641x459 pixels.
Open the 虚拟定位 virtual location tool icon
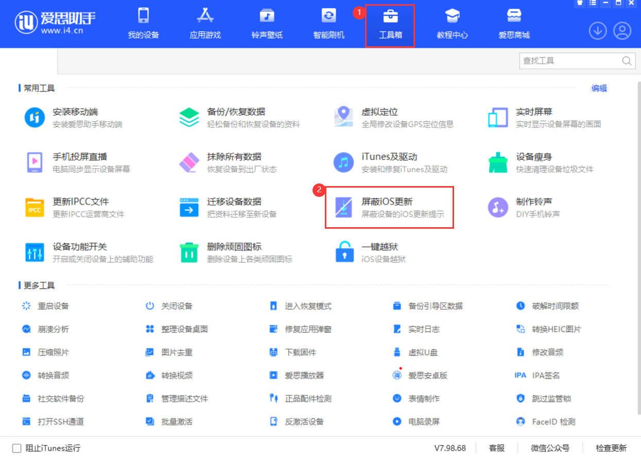click(x=343, y=117)
